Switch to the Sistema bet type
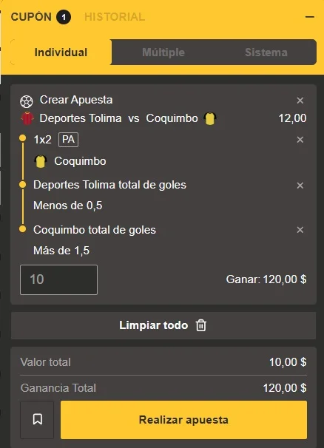This screenshot has width=324, height=448. (266, 52)
